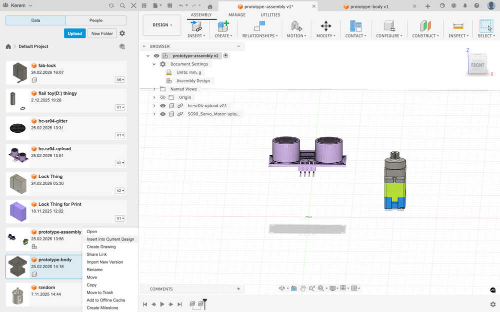Click the timeline end marker

[x=204, y=304]
